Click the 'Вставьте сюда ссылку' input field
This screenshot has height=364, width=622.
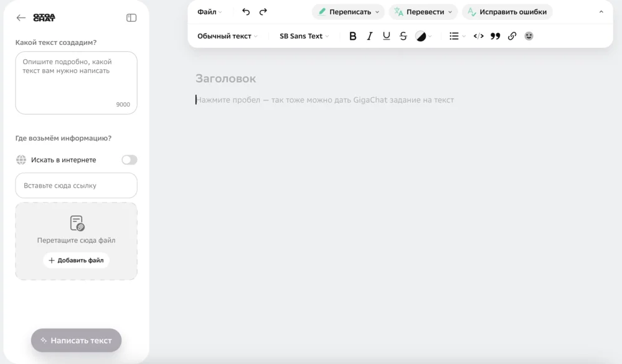click(x=76, y=186)
